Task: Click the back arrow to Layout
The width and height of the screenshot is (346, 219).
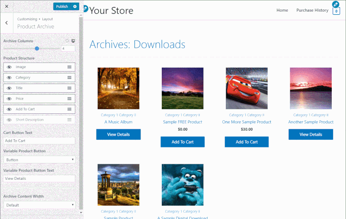Action: tap(6, 23)
